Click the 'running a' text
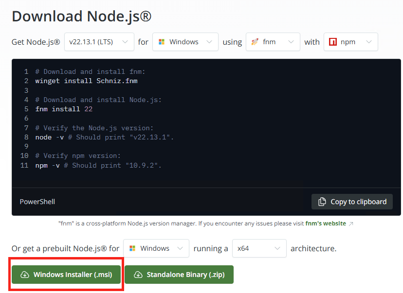Viewport: 403px width, 293px height. tap(211, 248)
